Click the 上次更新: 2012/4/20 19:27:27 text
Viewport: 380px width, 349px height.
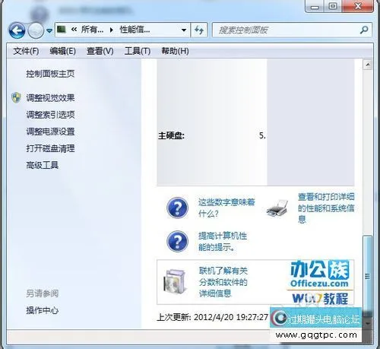click(x=213, y=317)
